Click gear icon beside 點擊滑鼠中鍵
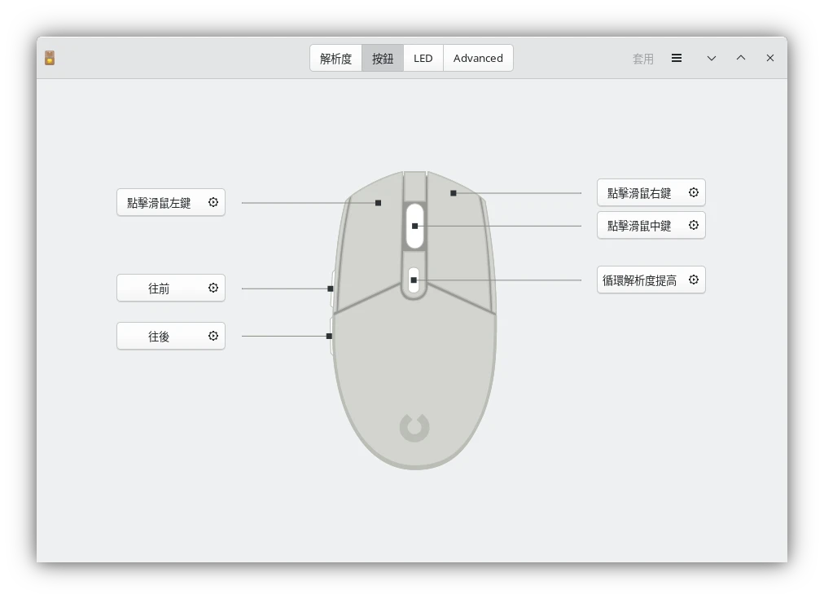The width and height of the screenshot is (824, 599). pyautogui.click(x=694, y=225)
